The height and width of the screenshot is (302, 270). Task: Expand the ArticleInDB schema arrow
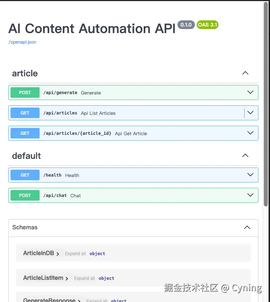[x=58, y=254]
